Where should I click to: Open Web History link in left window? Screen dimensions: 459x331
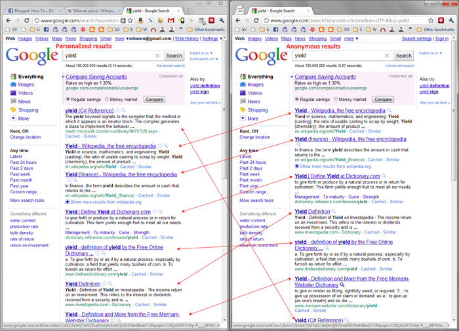pos(187,39)
